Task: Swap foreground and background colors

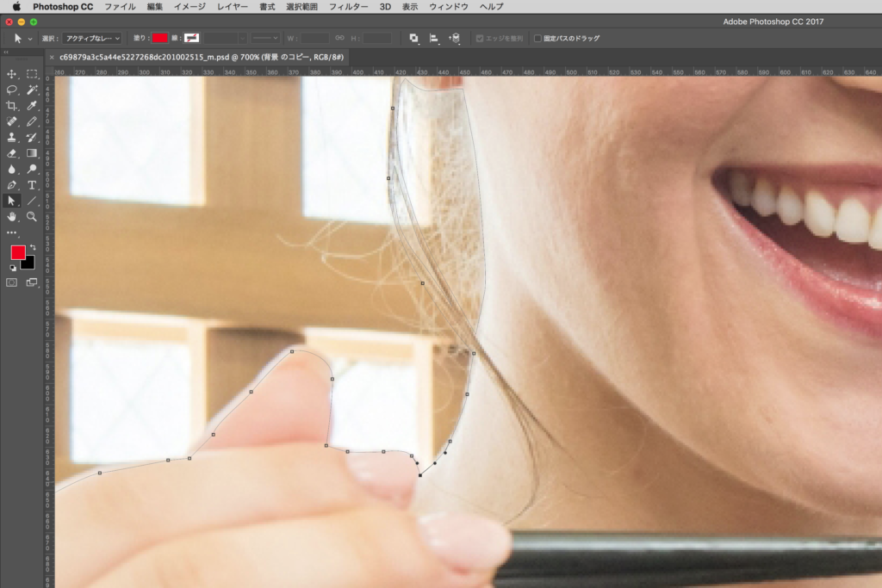Action: [32, 248]
